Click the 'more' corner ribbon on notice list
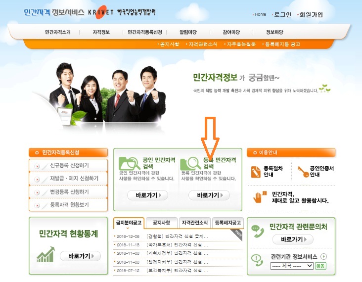 click(x=239, y=233)
